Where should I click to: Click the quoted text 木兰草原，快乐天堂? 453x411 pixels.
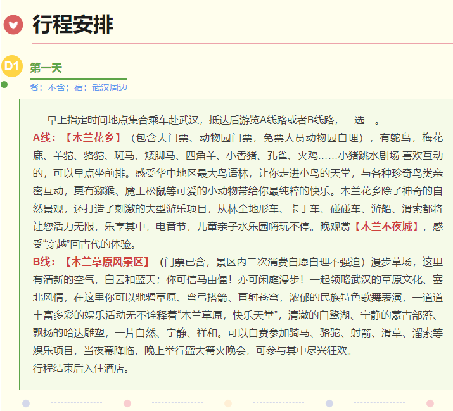227,315
